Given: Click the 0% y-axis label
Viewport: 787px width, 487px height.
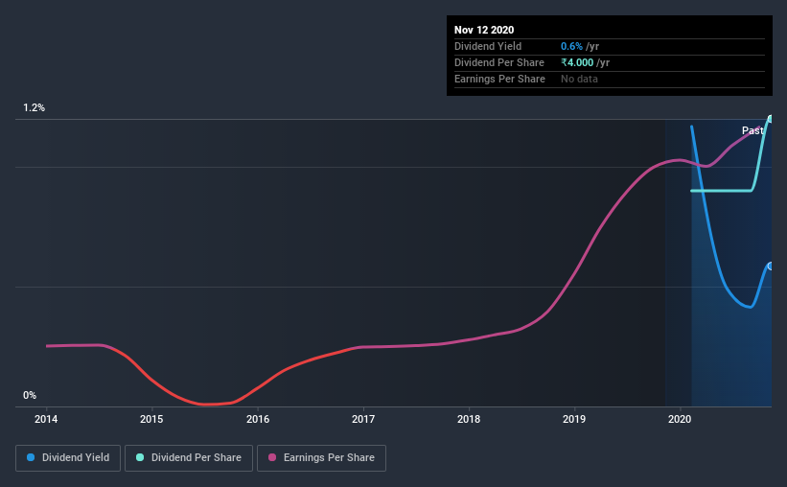Looking at the screenshot, I should (30, 396).
